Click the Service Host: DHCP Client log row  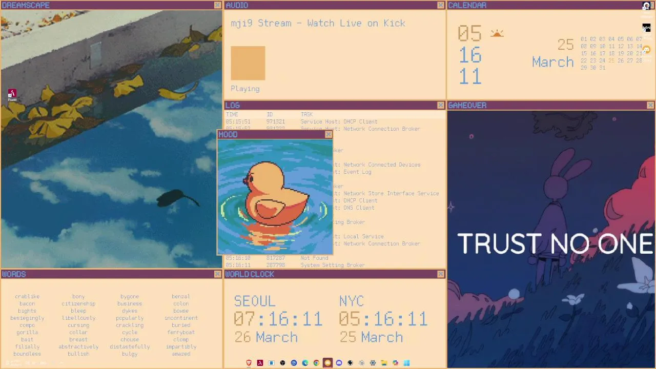click(335, 121)
